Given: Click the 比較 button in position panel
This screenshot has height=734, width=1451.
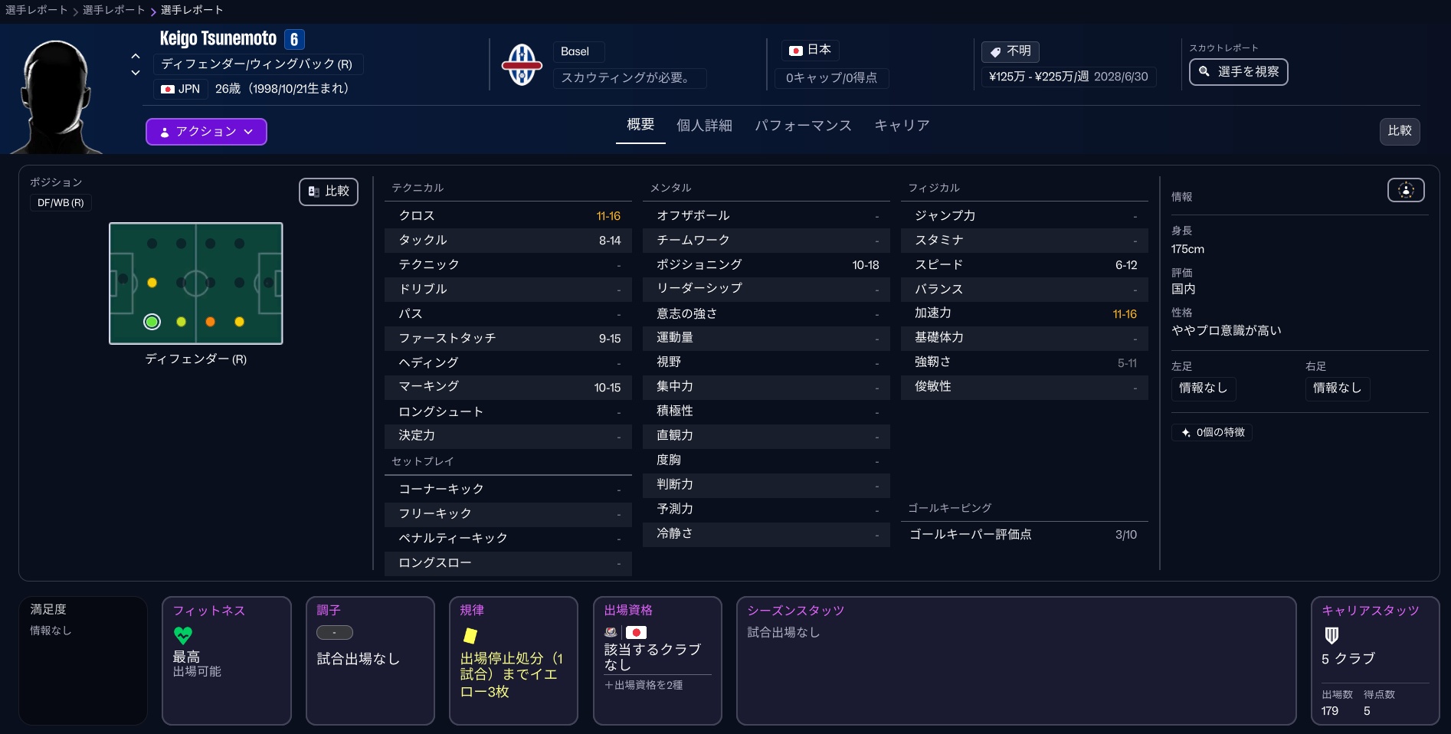Looking at the screenshot, I should 329,192.
